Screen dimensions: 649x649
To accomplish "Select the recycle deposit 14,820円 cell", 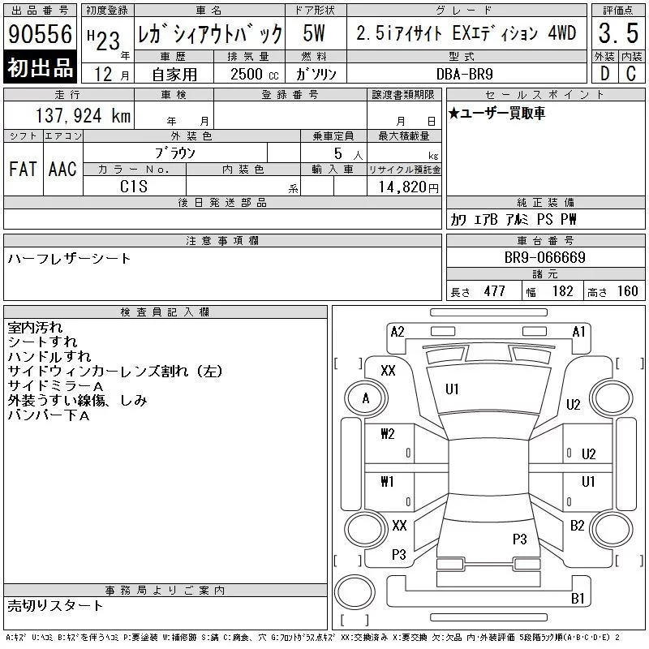I will 404,187.
